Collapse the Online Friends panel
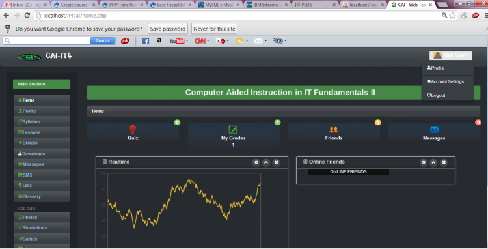The width and height of the screenshot is (488, 249). pos(433,162)
